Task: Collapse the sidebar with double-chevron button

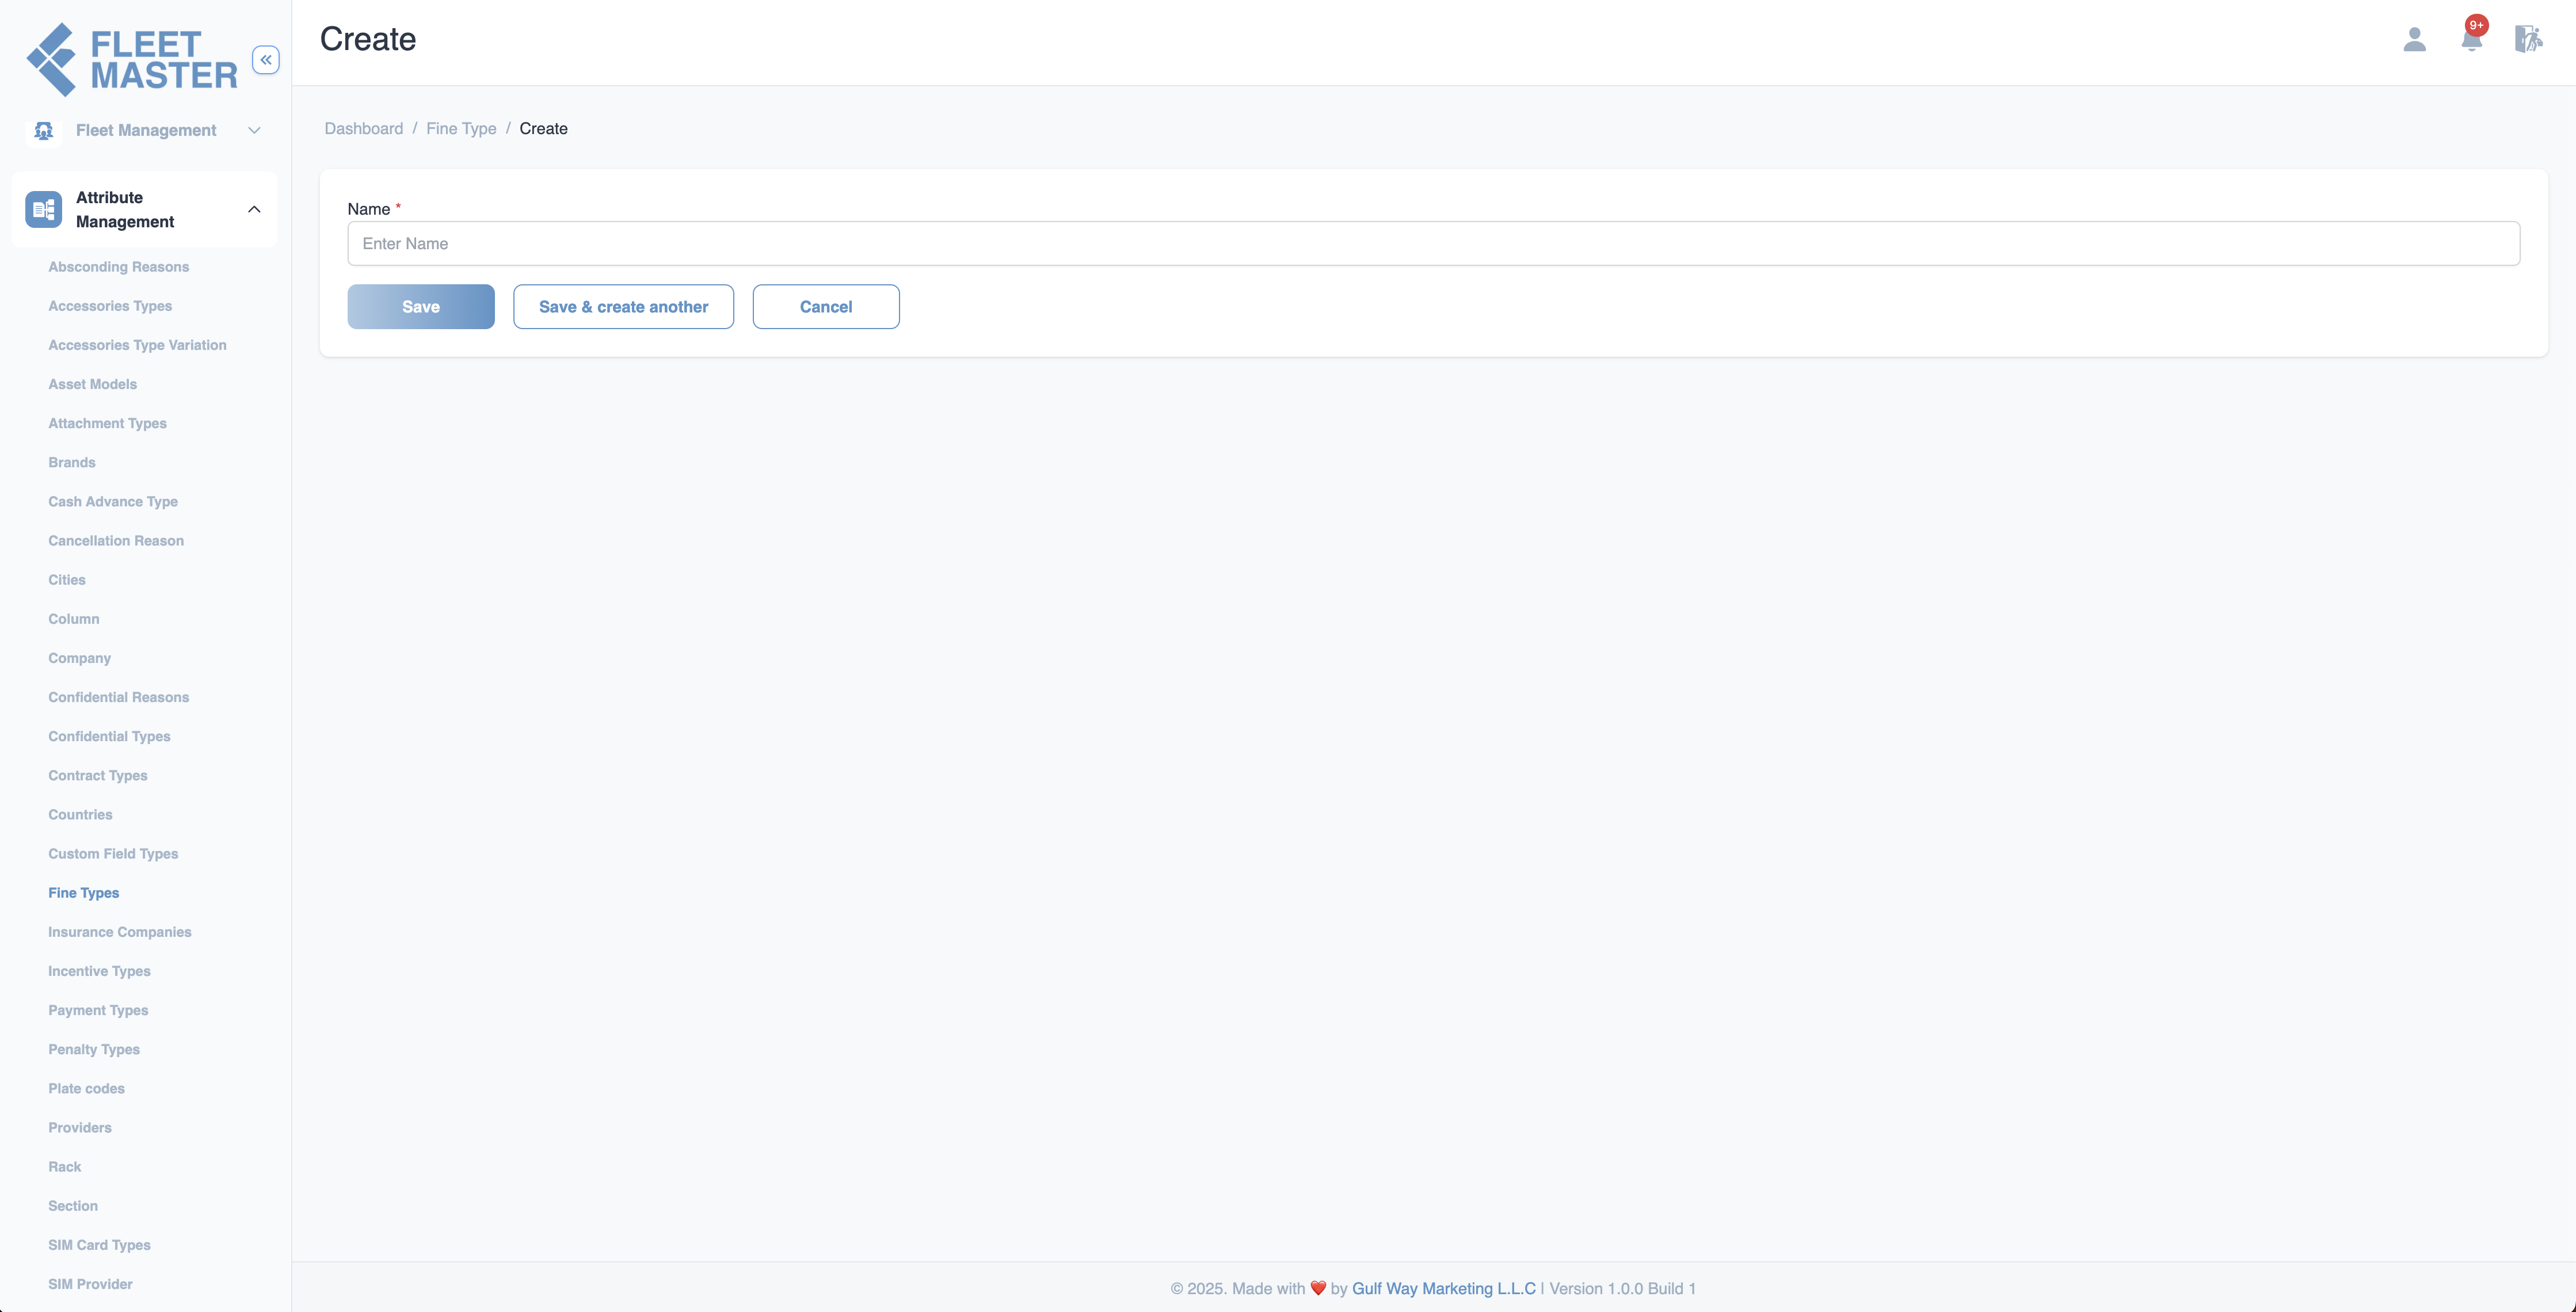Action: [x=265, y=60]
